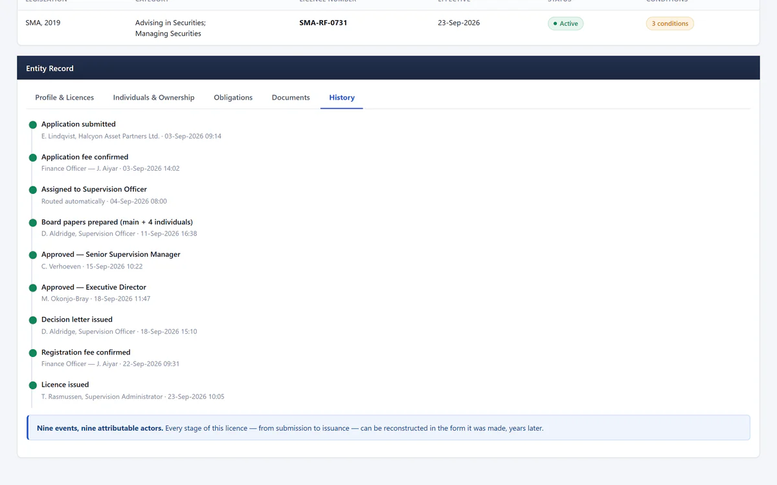Select licence number SMA-RF-0731
Viewport: 777px width, 485px height.
(323, 23)
